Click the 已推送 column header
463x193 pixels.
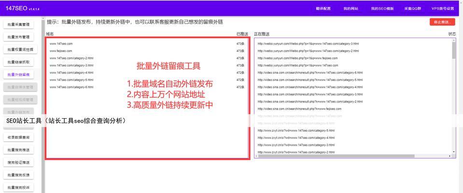pyautogui.click(x=242, y=34)
